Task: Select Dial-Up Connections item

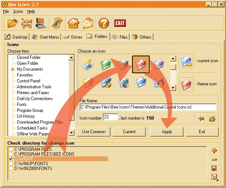Action: (35, 99)
